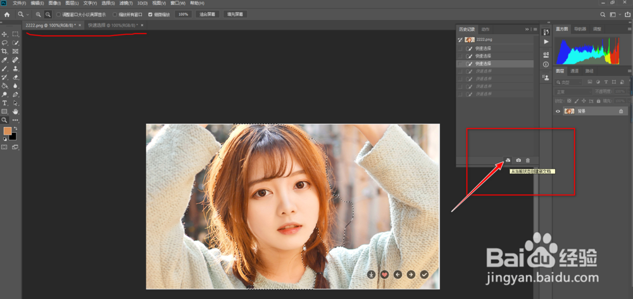Open the Edit Toolbar three-dots menu

15,120
